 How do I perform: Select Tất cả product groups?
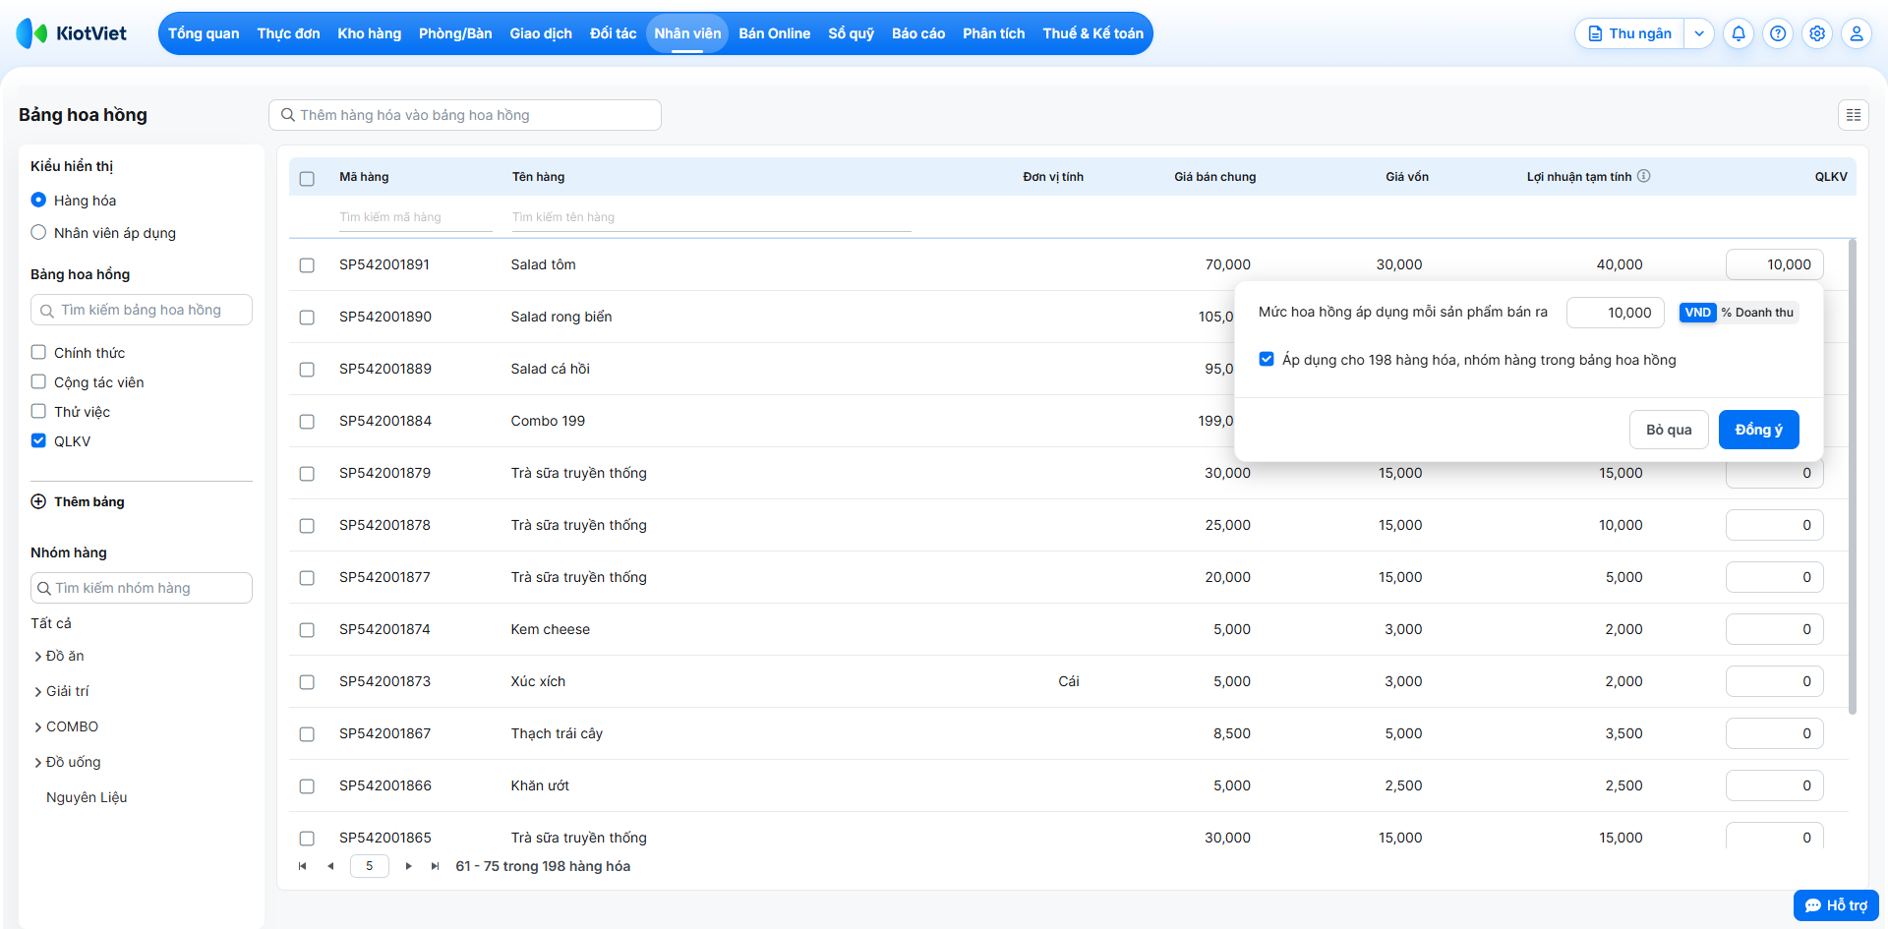[51, 623]
